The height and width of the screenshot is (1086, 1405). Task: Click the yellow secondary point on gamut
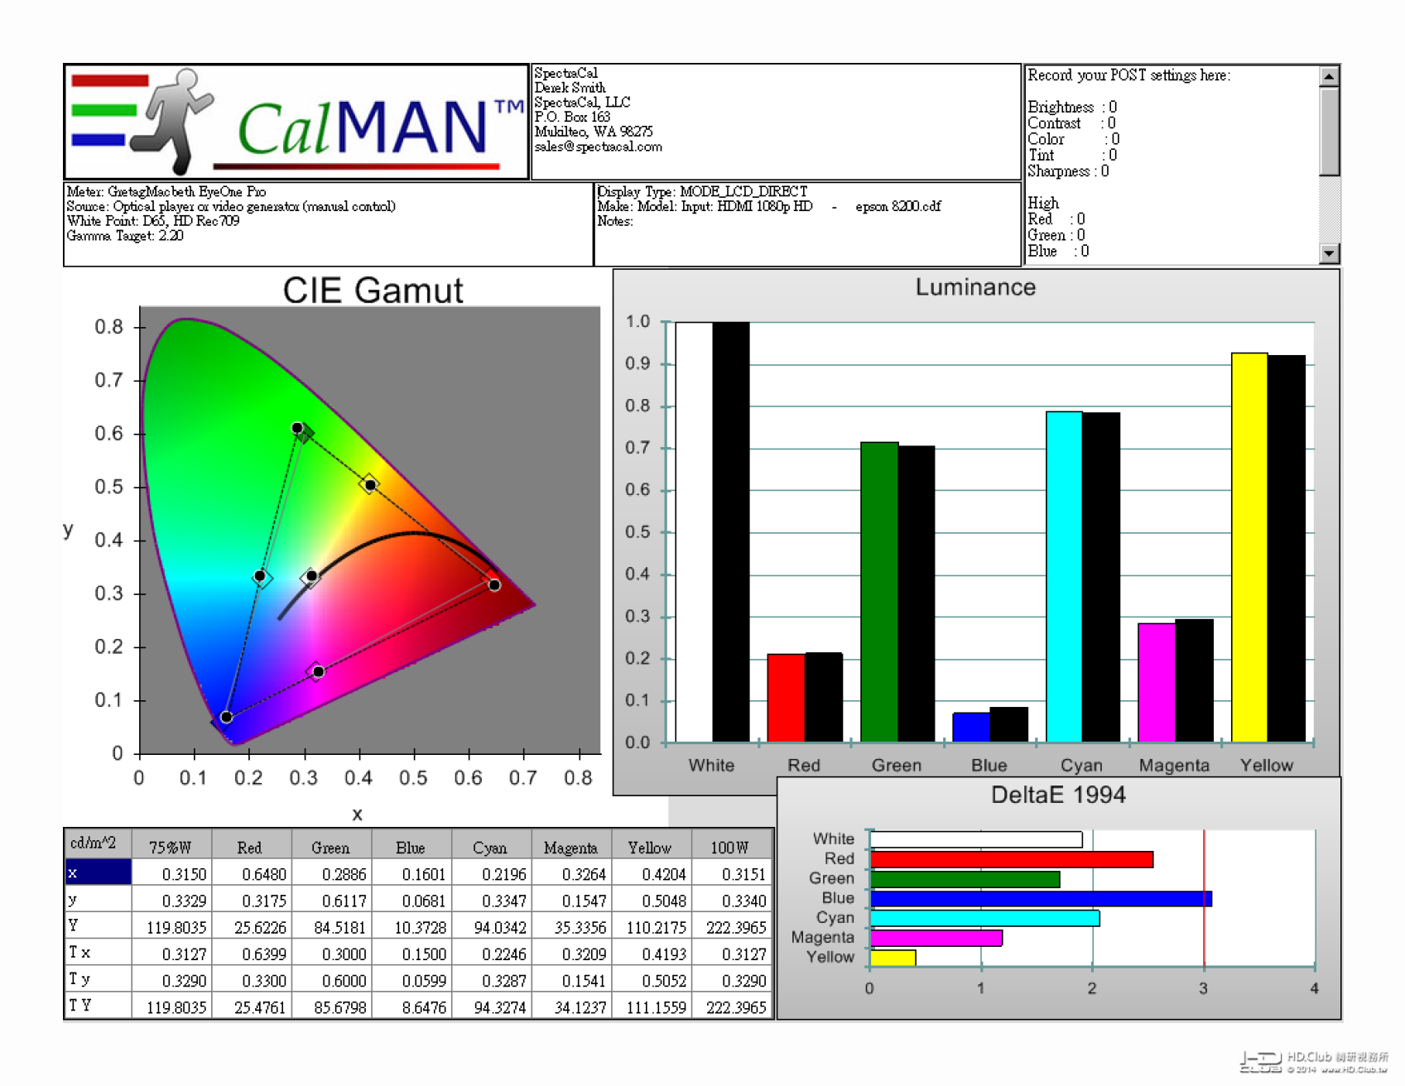tap(370, 484)
